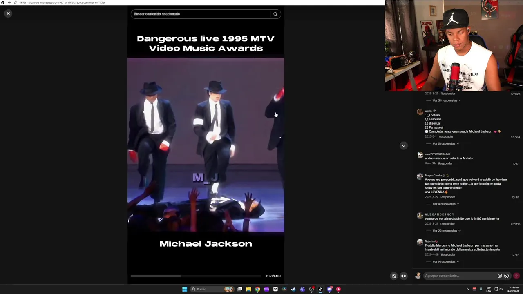Image resolution: width=523 pixels, height=294 pixels.
Task: Go to next video with down chevron
Action: (403, 145)
